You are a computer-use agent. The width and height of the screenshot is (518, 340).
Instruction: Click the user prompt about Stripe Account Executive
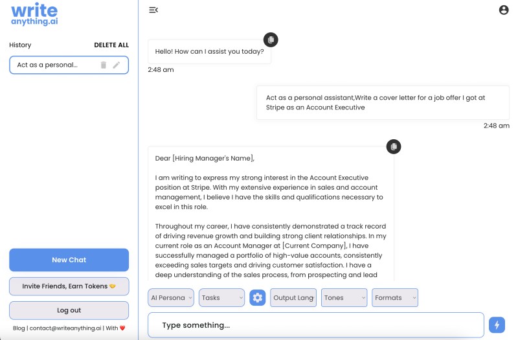[383, 102]
